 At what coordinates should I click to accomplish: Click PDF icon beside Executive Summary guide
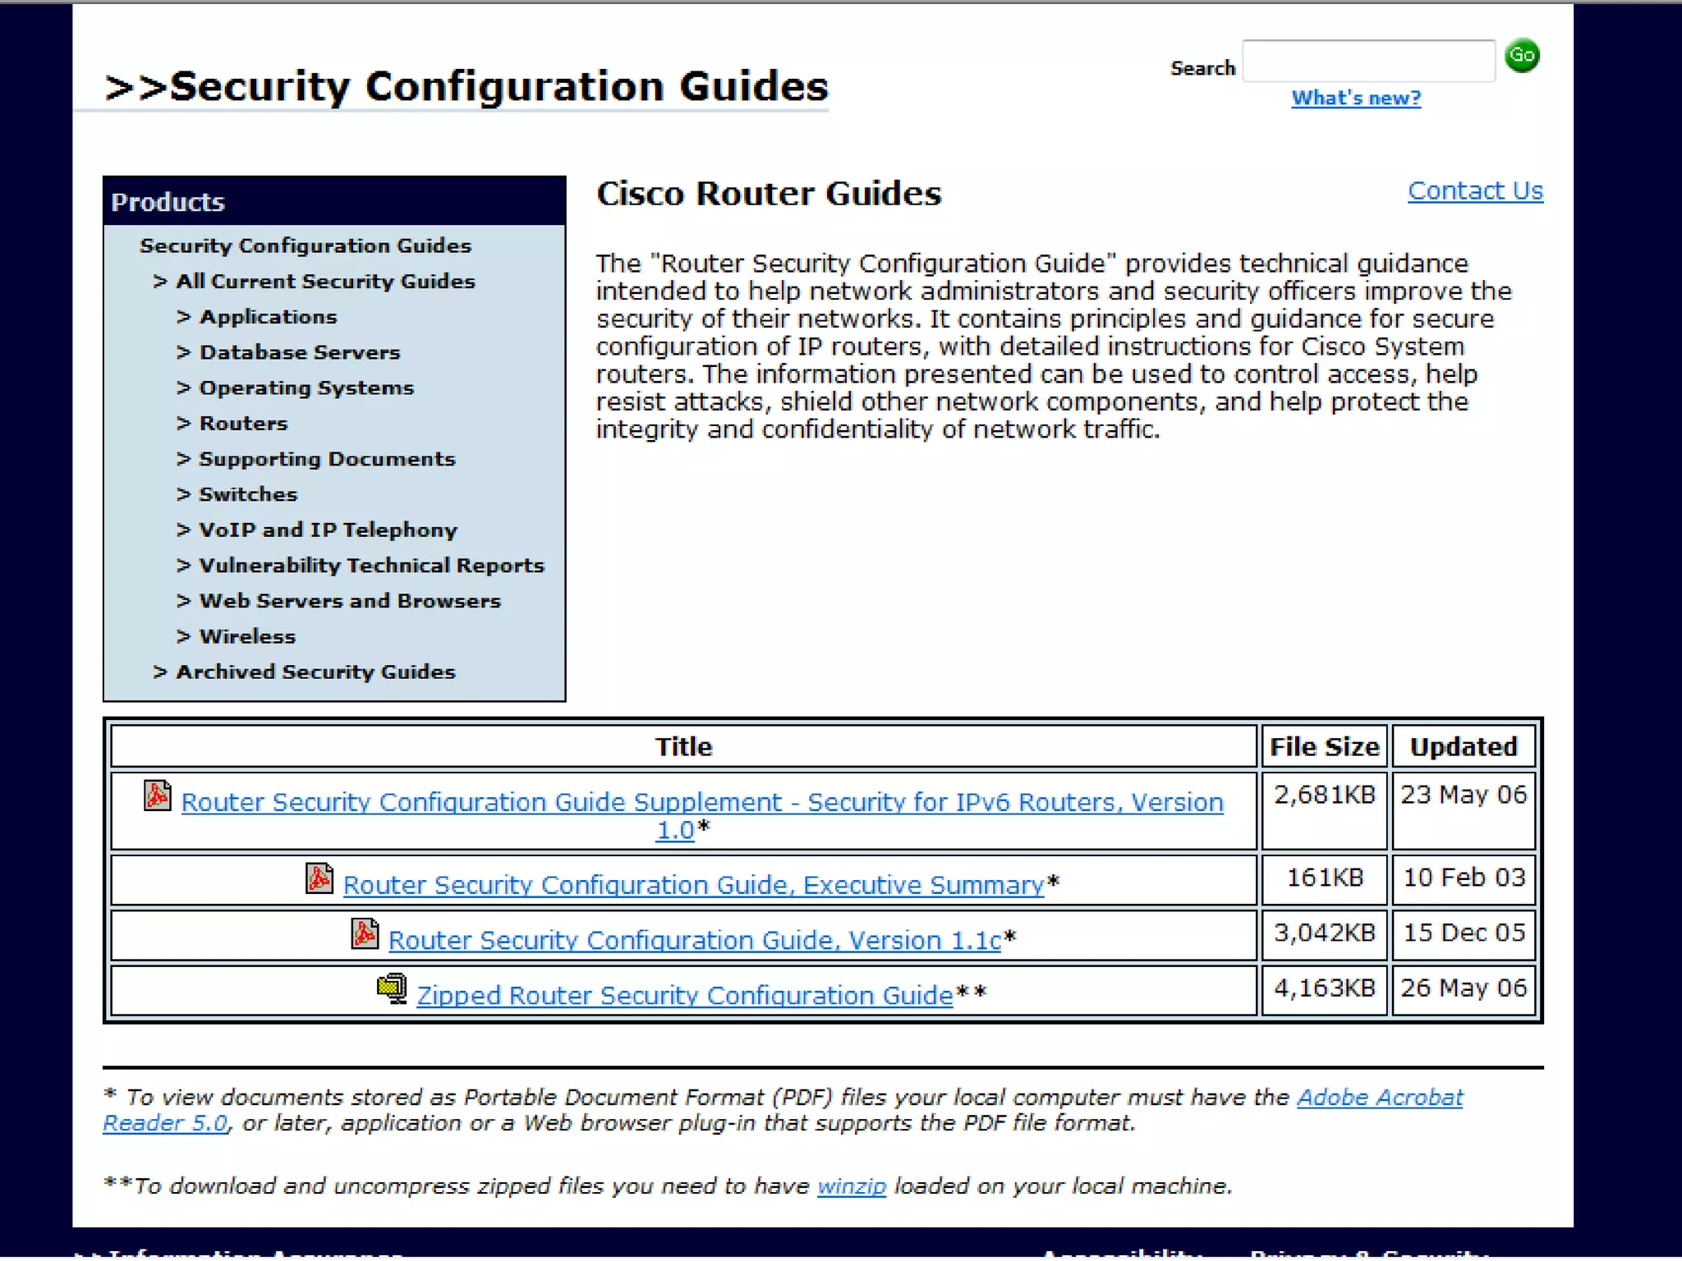(319, 878)
